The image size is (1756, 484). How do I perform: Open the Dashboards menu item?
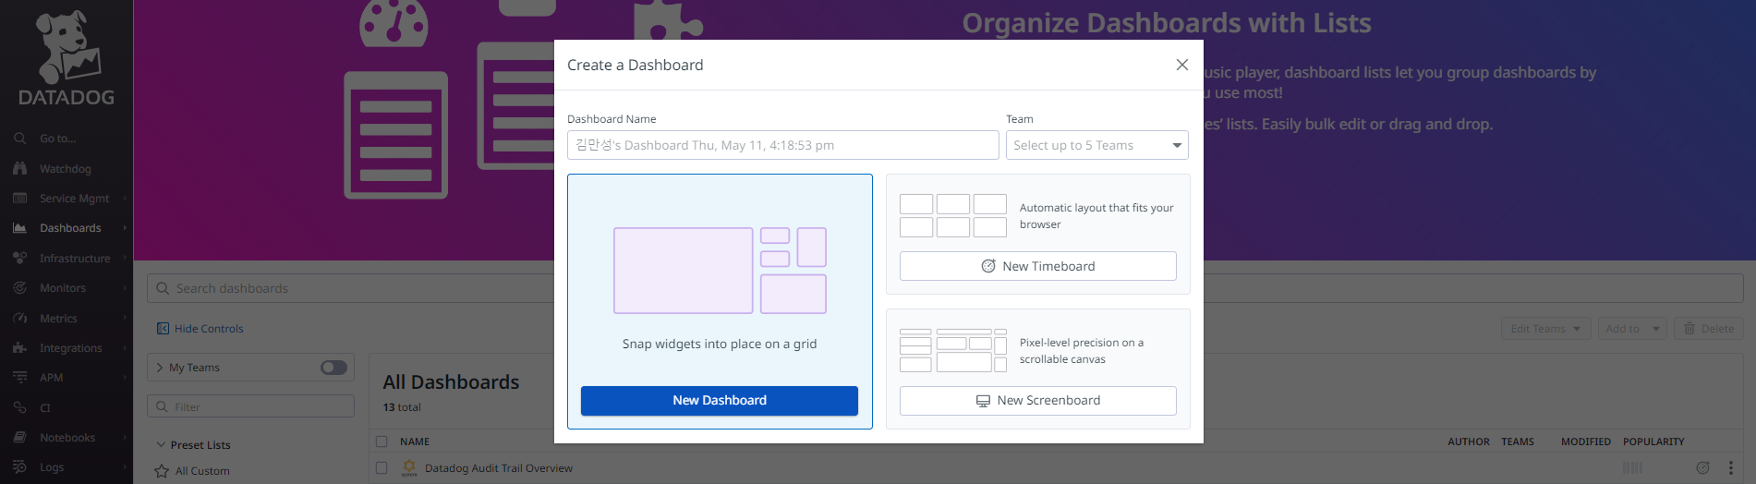[70, 228]
